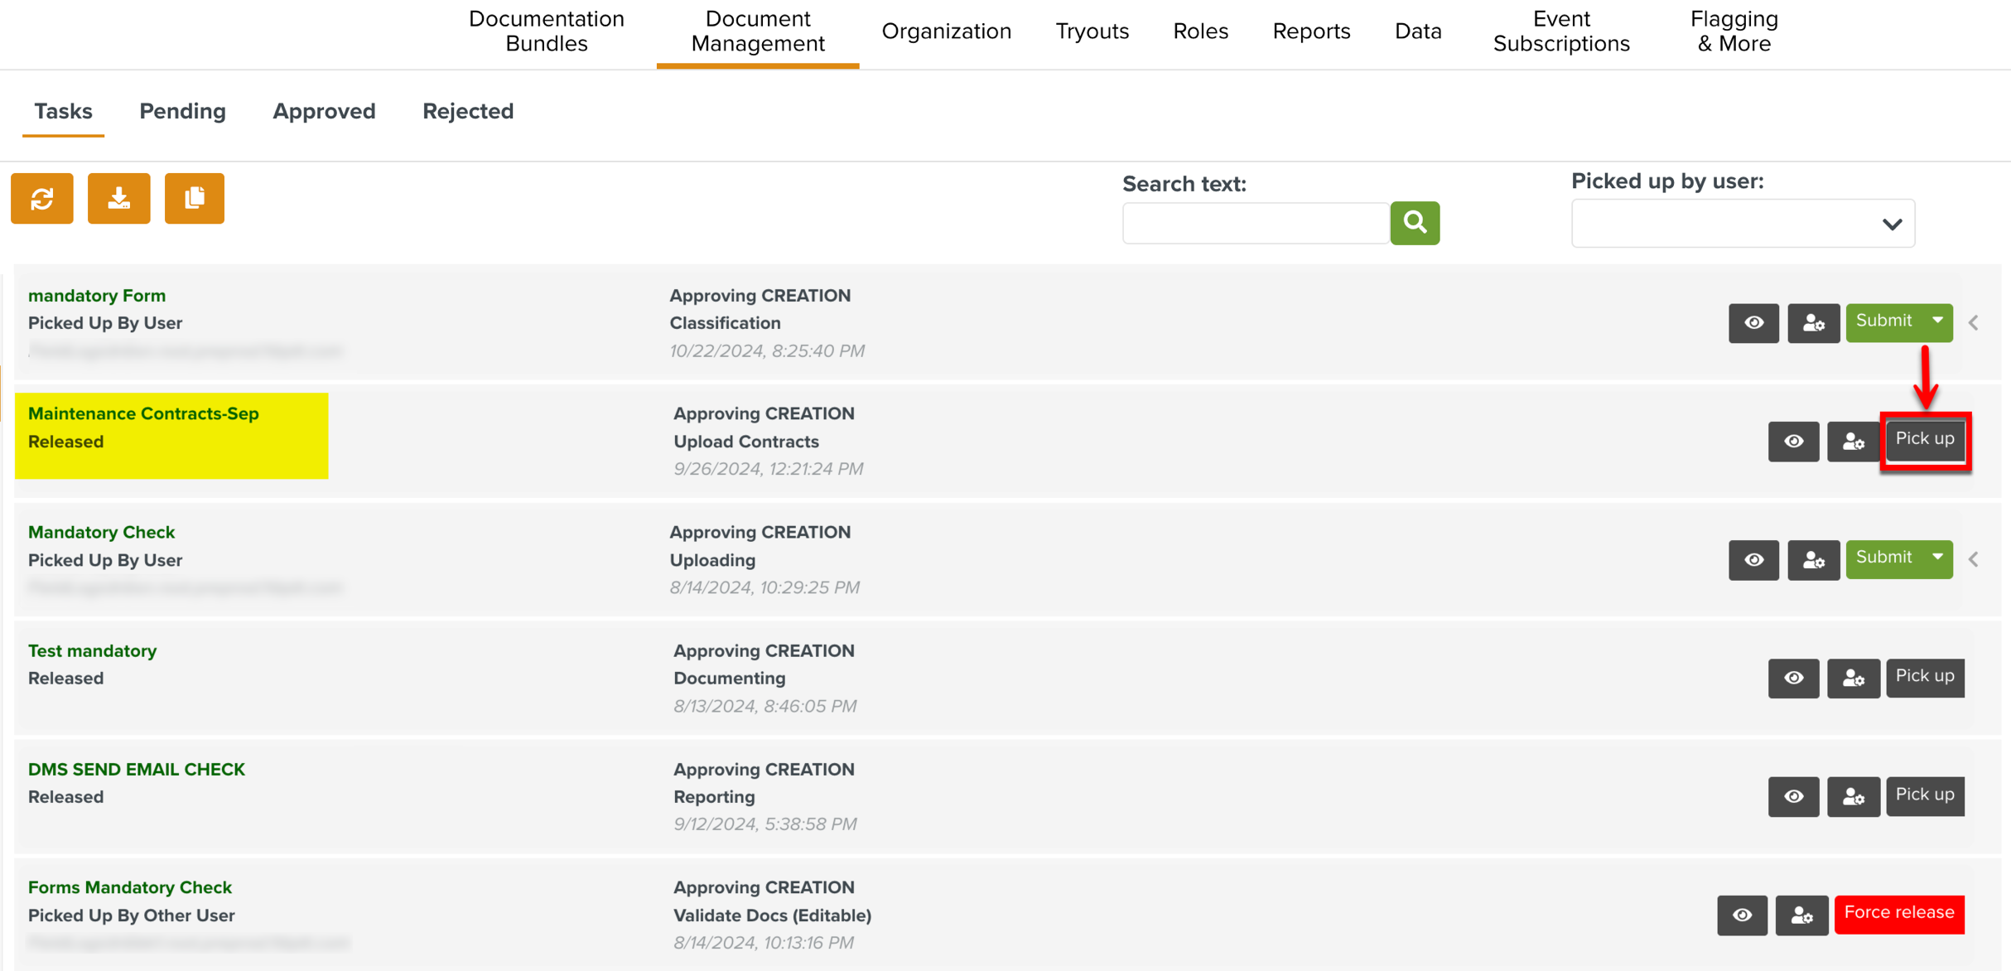The width and height of the screenshot is (2011, 971).
Task: Click assign-user icon for DMS SEND EMAIL CHECK
Action: pos(1853,797)
